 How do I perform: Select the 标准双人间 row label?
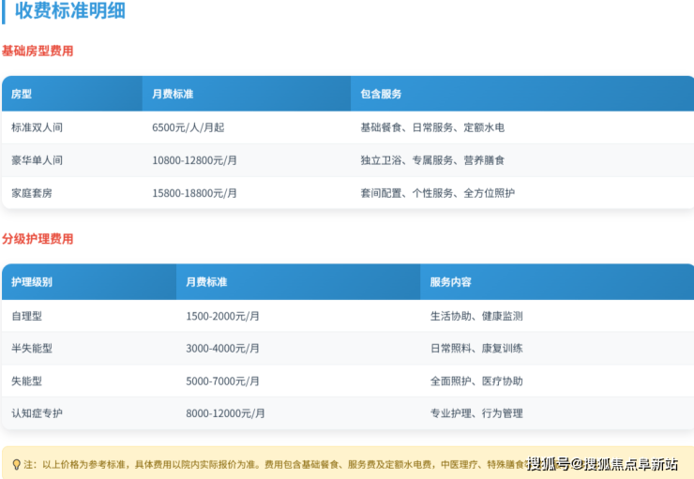(37, 127)
